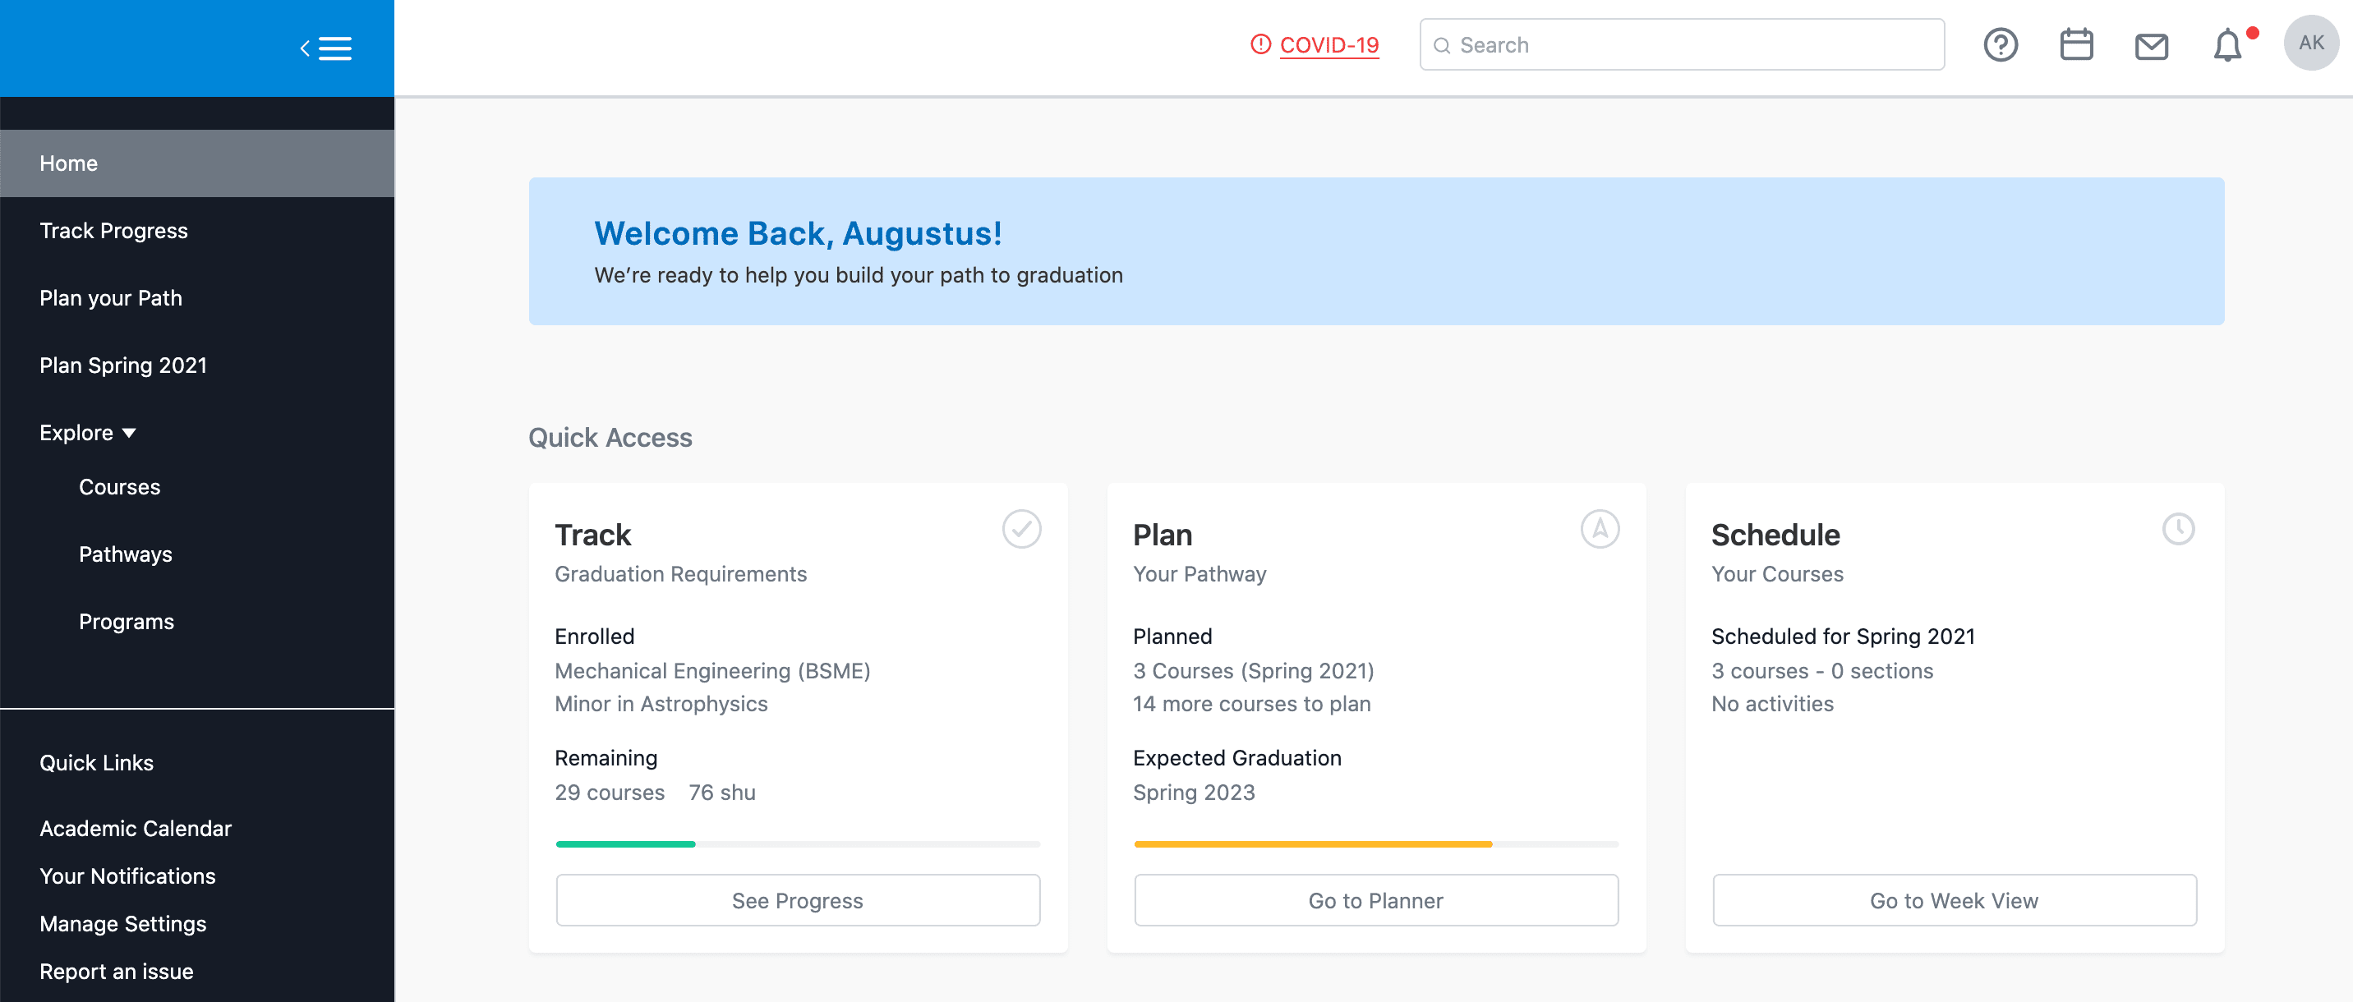The width and height of the screenshot is (2353, 1002).
Task: Click the Go to Planner button
Action: click(x=1375, y=899)
